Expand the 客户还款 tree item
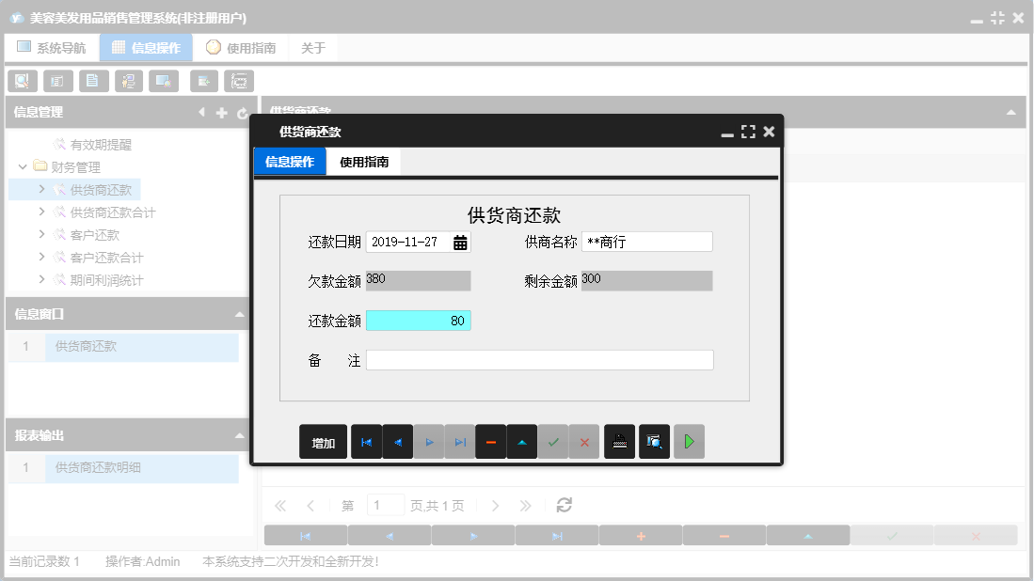1034x581 pixels. click(x=40, y=234)
